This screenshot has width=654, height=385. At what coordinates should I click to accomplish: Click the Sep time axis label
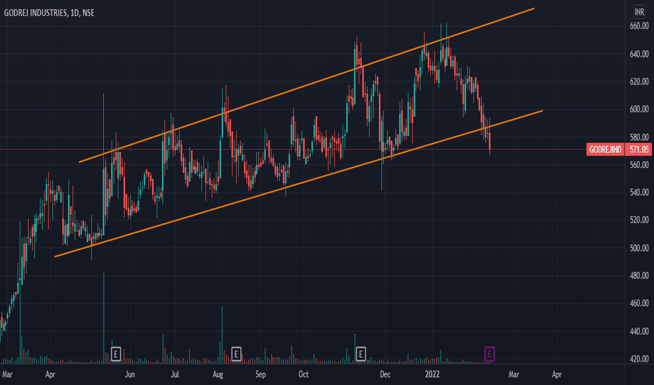(260, 374)
